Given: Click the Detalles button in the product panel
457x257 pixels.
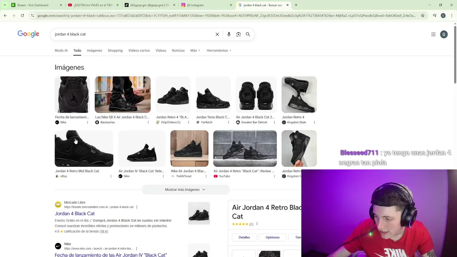Looking at the screenshot, I should (x=244, y=237).
